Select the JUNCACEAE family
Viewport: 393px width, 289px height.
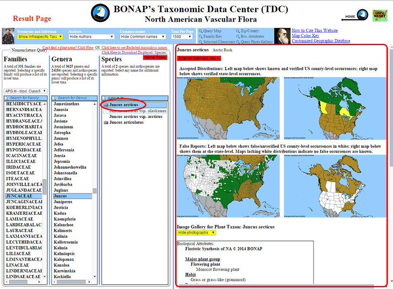[23, 196]
